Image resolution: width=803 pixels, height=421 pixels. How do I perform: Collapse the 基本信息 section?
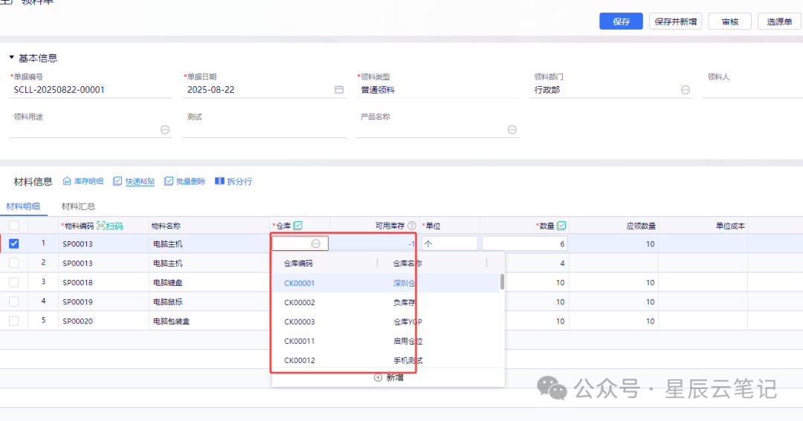(x=11, y=58)
